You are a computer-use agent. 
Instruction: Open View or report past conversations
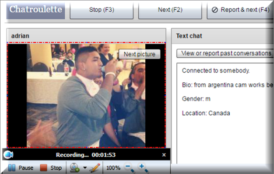(225, 53)
